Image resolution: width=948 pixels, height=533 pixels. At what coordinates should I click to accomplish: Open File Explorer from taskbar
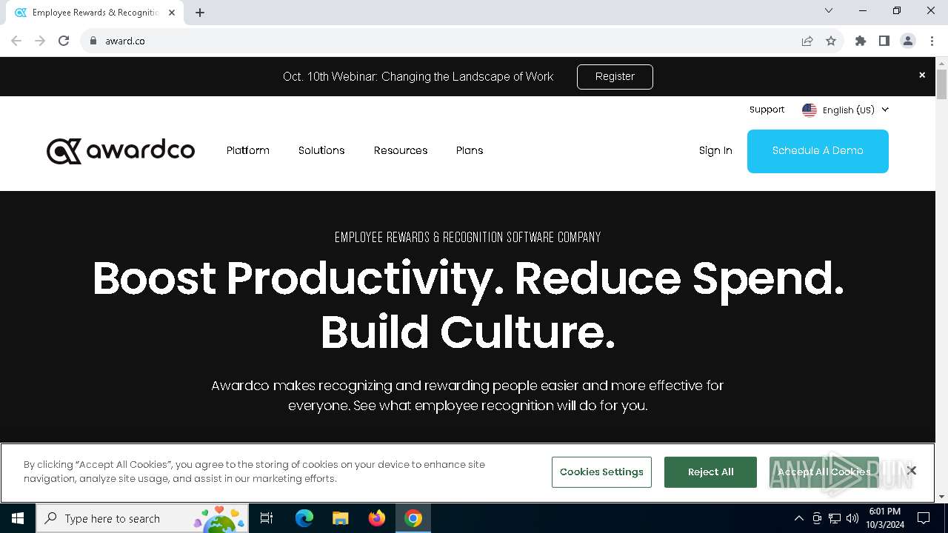(340, 518)
